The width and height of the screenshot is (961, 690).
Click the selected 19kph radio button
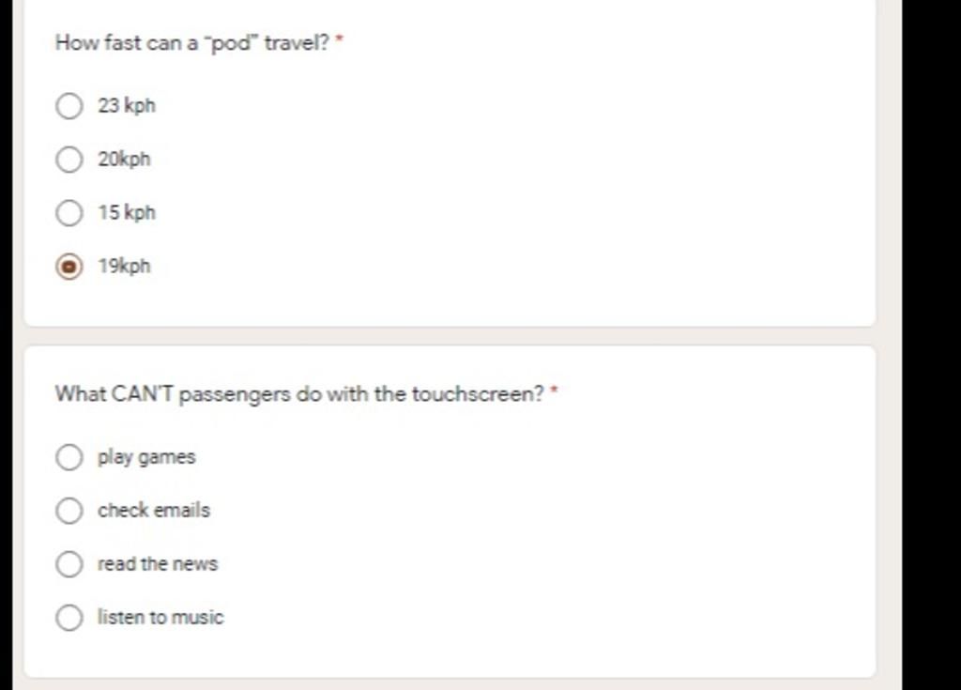pyautogui.click(x=69, y=267)
